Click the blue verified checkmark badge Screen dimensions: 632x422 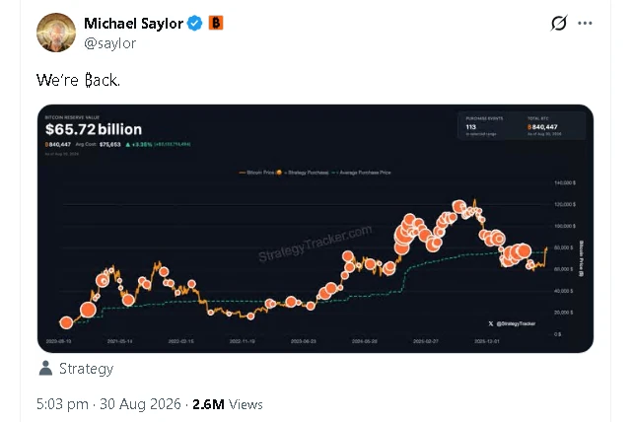click(x=195, y=23)
